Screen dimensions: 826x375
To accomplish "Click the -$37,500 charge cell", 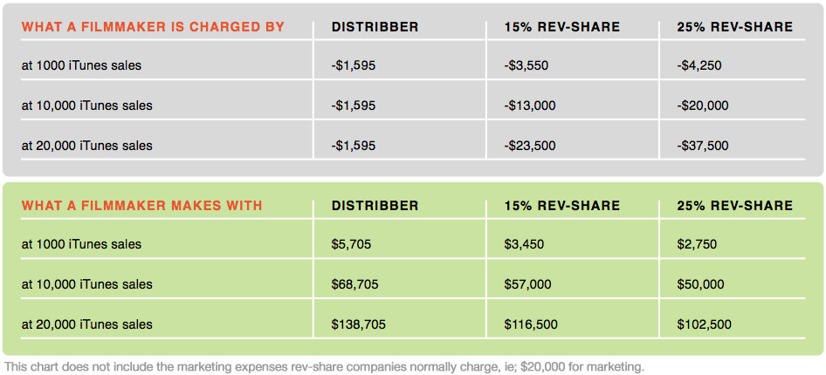I will [703, 146].
